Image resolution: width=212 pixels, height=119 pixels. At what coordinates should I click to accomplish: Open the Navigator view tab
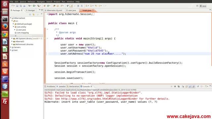point(30,10)
